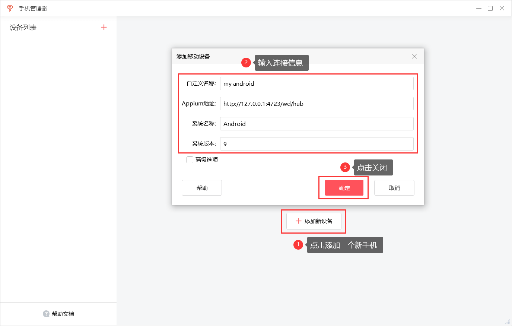Click the 手机管理器 window title text
This screenshot has height=326, width=512.
(33, 8)
